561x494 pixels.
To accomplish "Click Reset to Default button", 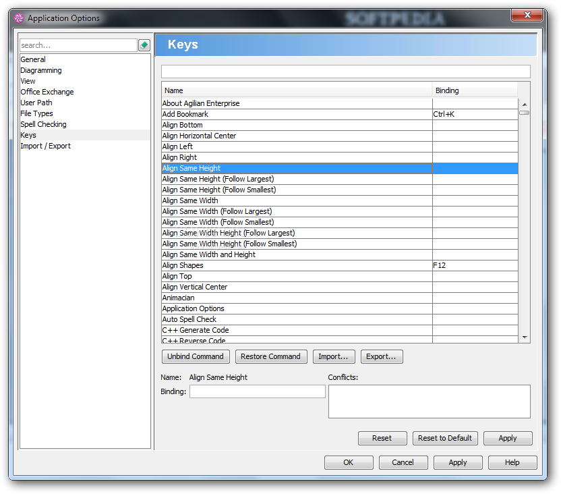I will coord(445,438).
